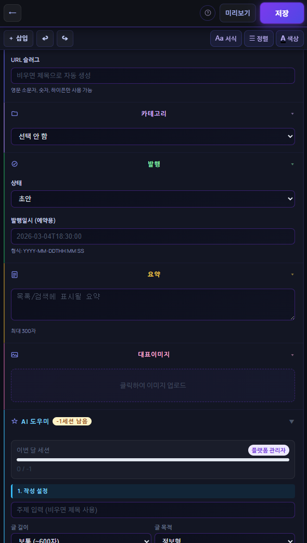Click the 정렬 alignment tool

click(259, 38)
